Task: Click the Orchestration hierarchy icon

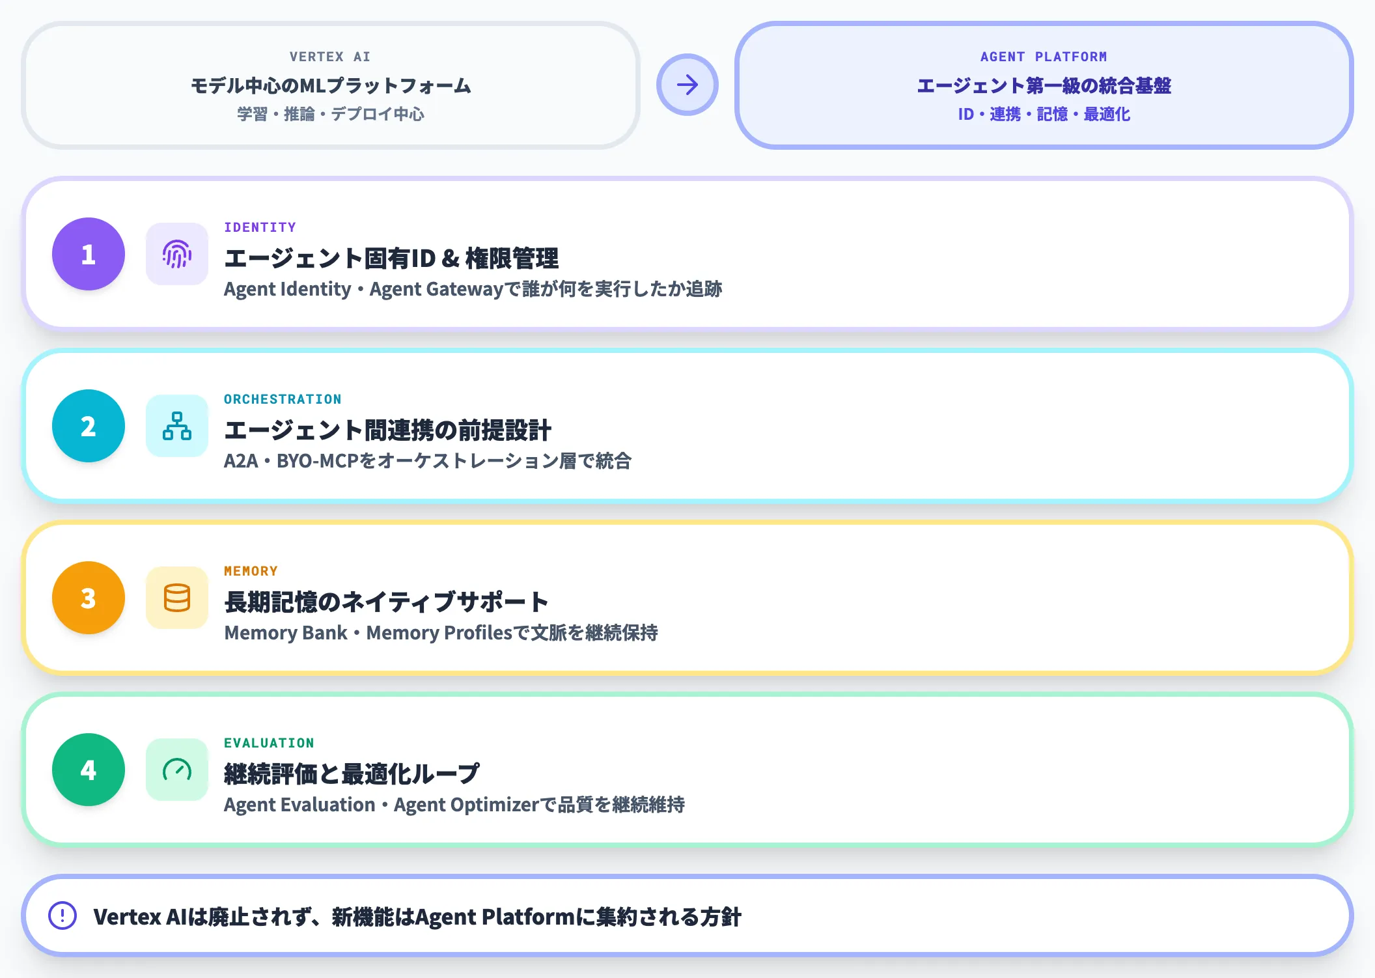Action: pyautogui.click(x=176, y=426)
